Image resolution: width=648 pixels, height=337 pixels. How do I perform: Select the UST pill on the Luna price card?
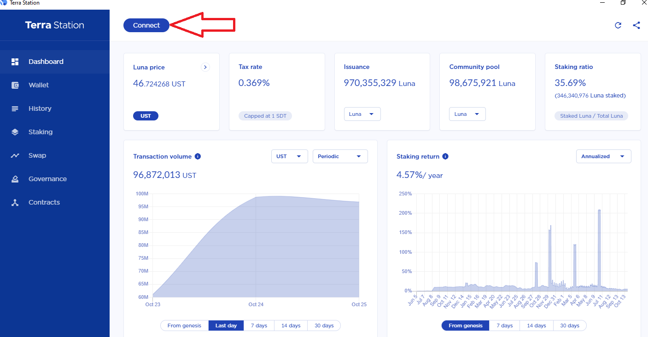[146, 116]
